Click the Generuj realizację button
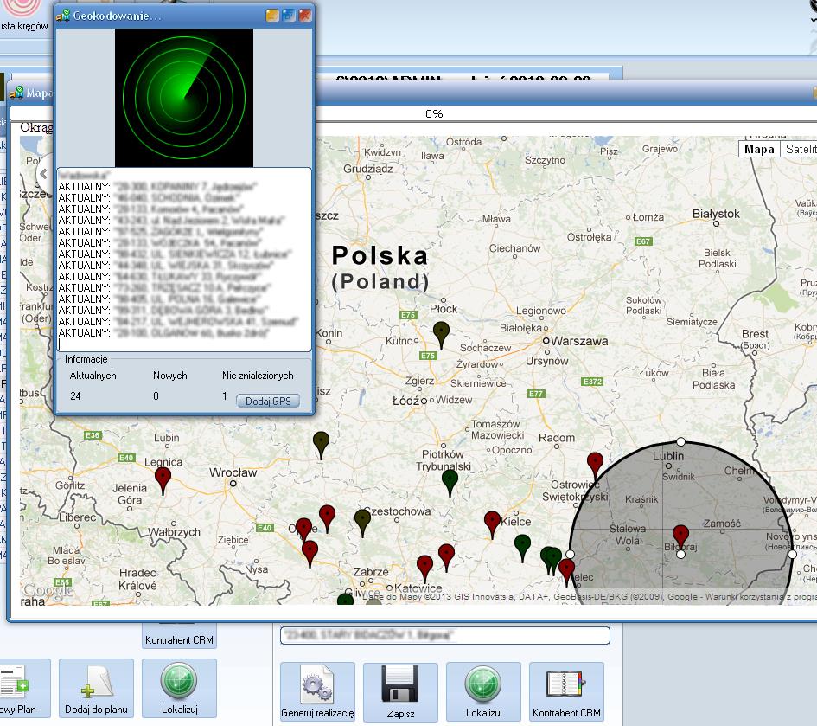This screenshot has width=817, height=726. 317,691
